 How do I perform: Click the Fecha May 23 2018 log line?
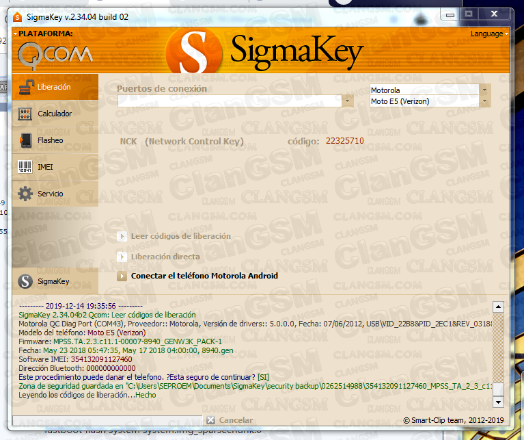coord(126,350)
